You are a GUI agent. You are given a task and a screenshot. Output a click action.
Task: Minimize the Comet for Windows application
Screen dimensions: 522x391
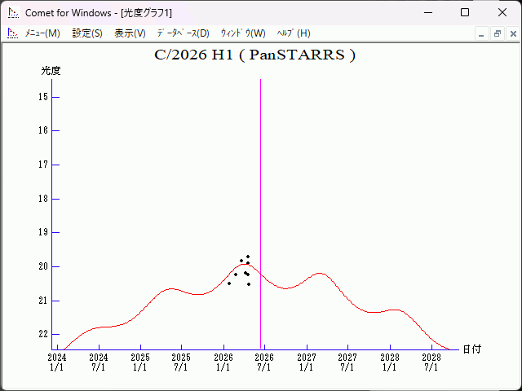tap(428, 13)
